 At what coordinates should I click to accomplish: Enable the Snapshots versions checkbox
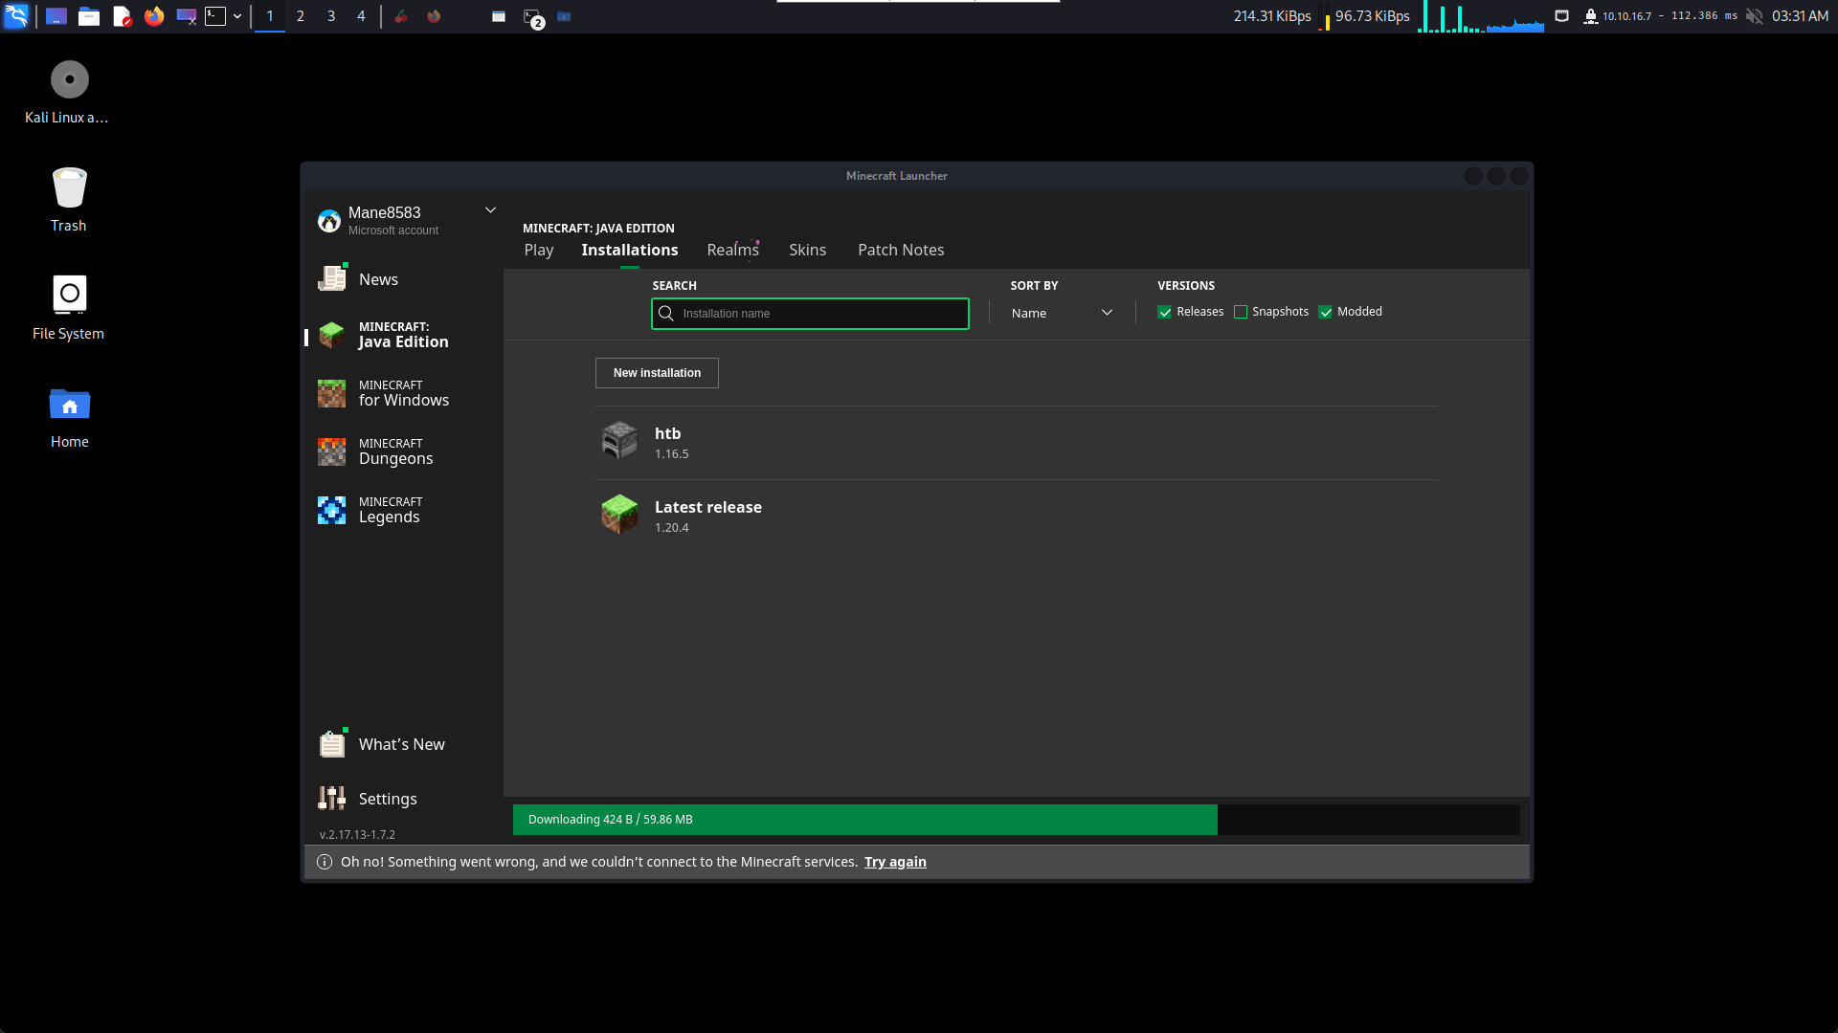[1241, 312]
